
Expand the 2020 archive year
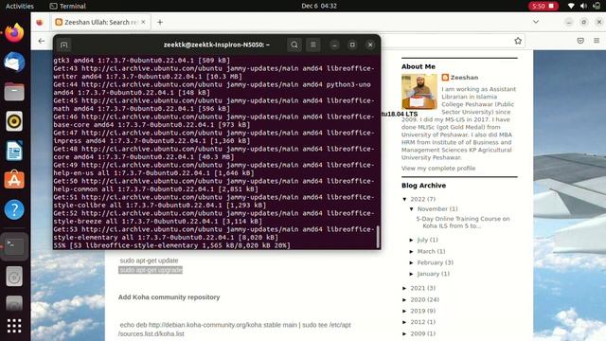pos(404,299)
